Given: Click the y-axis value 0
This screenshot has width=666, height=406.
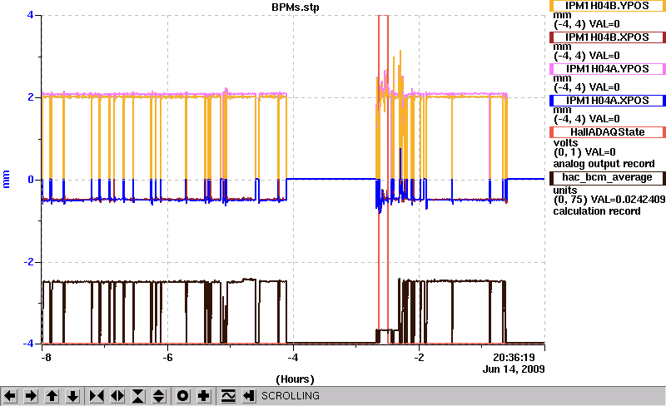Looking at the screenshot, I should click(x=30, y=180).
